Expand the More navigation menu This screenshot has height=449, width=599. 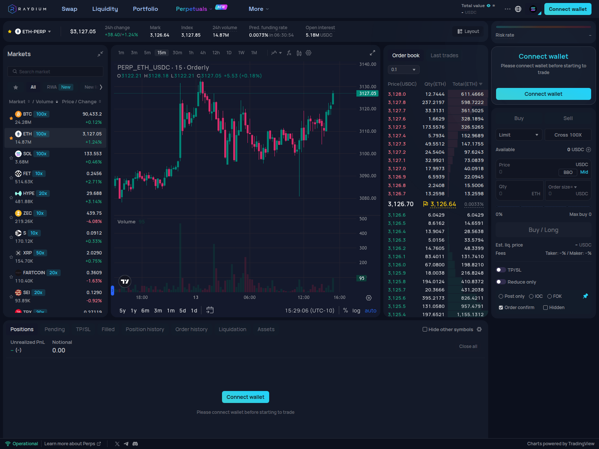(x=259, y=9)
